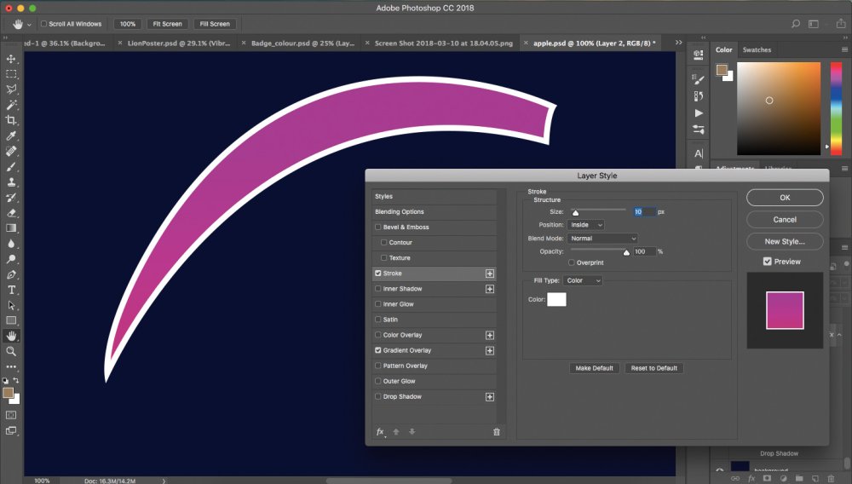852x484 pixels.
Task: Select the Move tool
Action: 11,59
